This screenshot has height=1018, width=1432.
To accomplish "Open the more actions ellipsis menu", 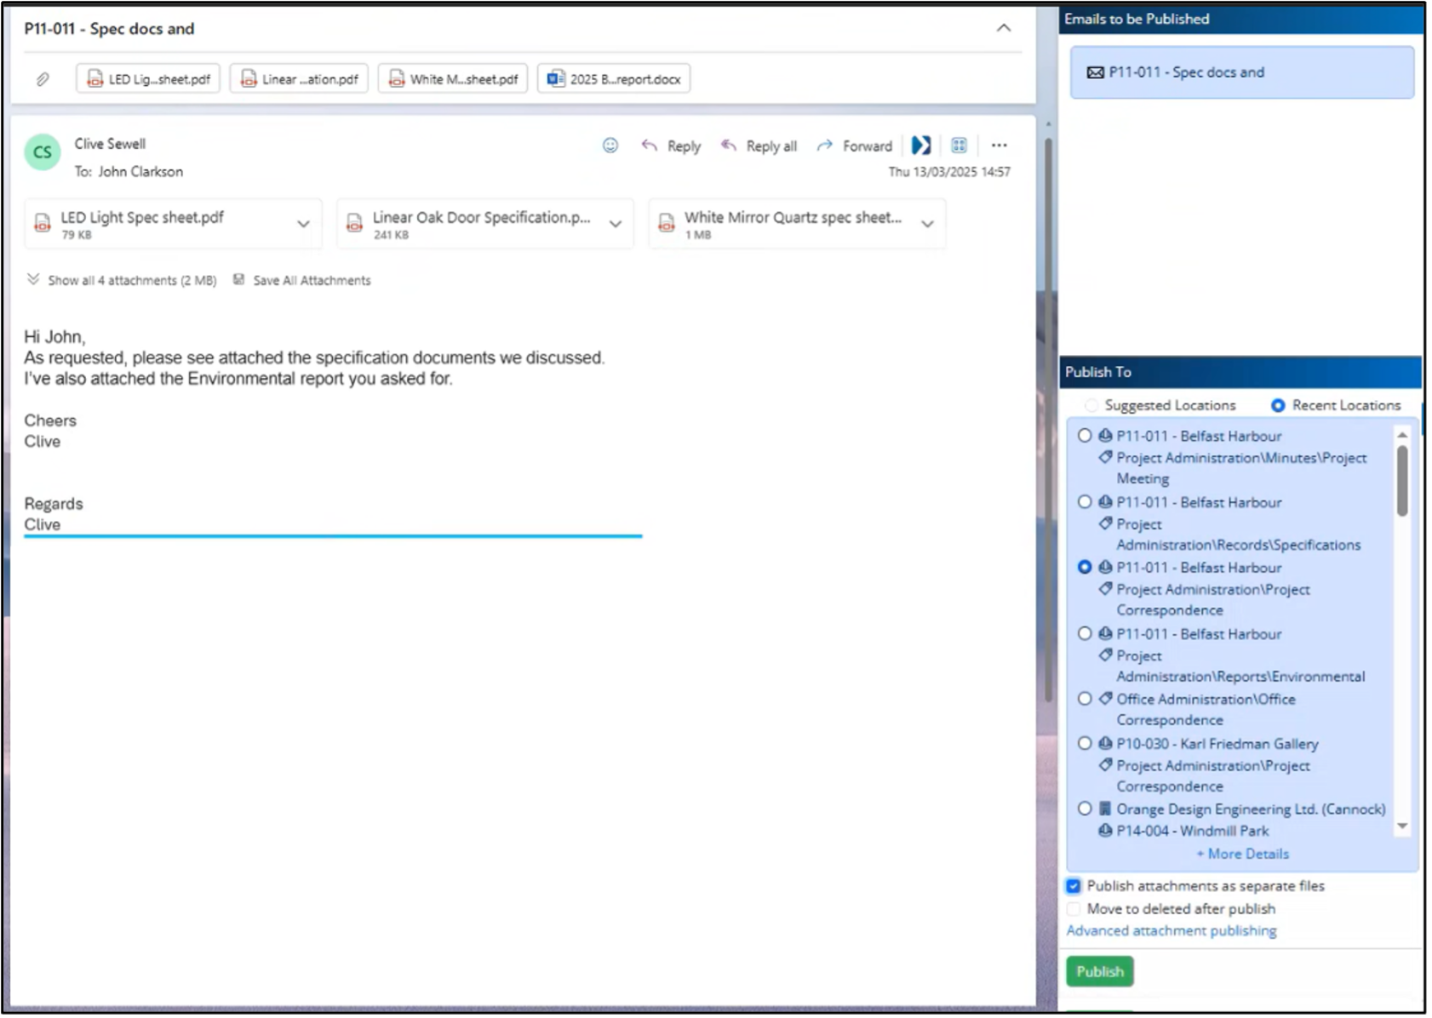I will tap(999, 146).
